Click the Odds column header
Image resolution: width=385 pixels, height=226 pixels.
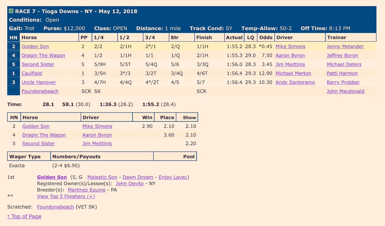click(266, 37)
